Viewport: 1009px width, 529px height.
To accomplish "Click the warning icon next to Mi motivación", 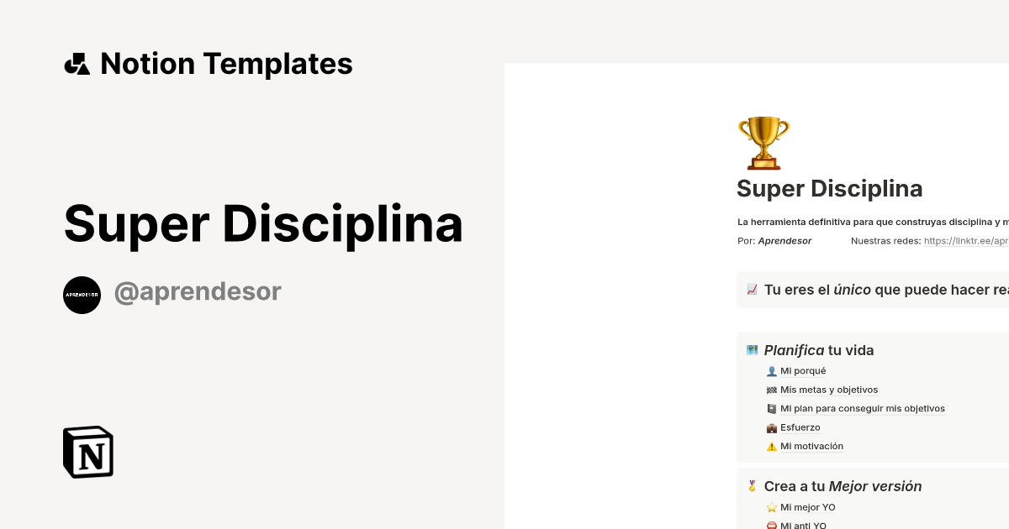I will [771, 446].
